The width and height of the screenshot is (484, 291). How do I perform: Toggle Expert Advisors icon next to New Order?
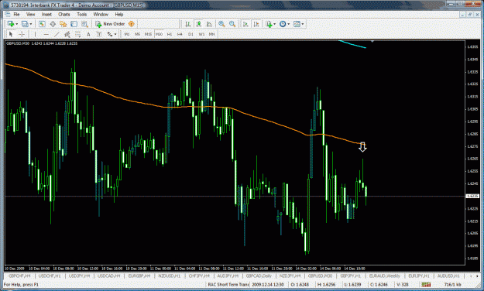[x=132, y=24]
